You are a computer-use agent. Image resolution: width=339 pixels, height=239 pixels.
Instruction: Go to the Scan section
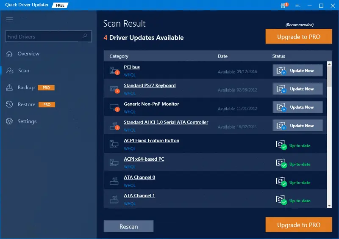pos(24,71)
